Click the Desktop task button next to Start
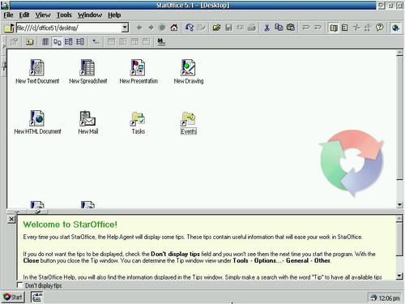Viewport: 405px width, 304px height. pos(36,298)
